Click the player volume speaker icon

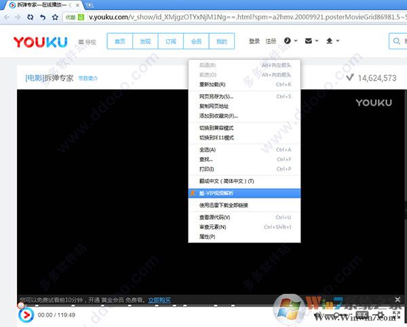[318, 315]
